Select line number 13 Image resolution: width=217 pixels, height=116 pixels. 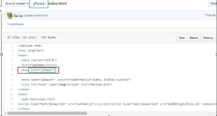tap(11, 104)
